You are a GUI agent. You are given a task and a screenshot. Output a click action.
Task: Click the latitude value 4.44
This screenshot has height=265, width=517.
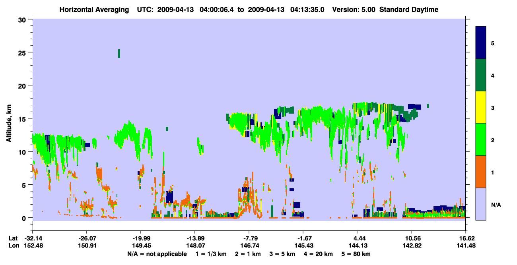tap(357, 238)
